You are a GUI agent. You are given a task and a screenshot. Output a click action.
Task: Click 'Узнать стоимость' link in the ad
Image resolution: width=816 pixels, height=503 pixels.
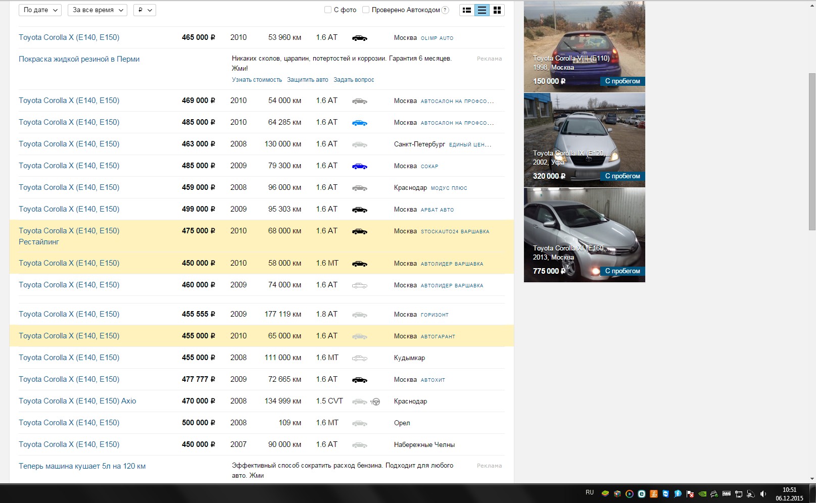tap(257, 80)
